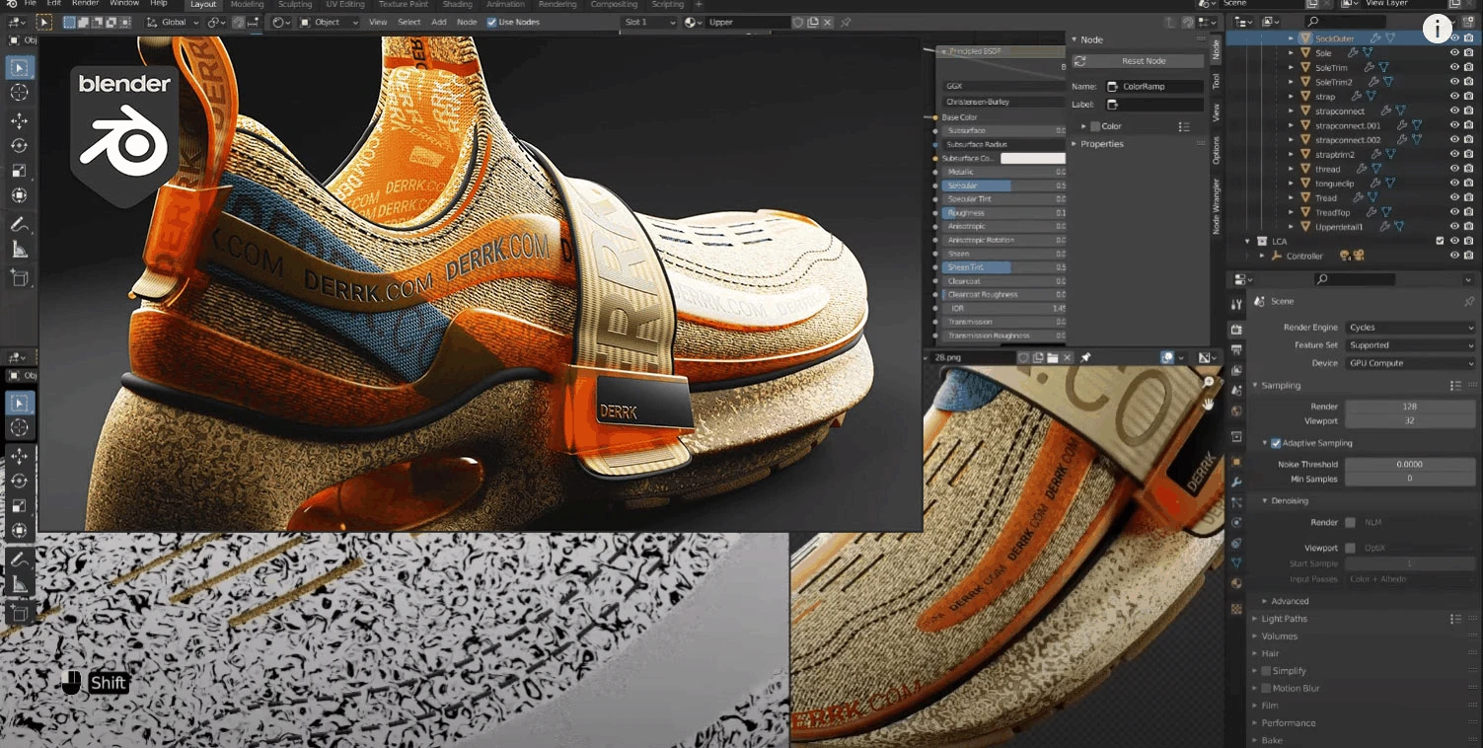The width and height of the screenshot is (1483, 748).
Task: Click the info button at top right
Action: click(1438, 29)
